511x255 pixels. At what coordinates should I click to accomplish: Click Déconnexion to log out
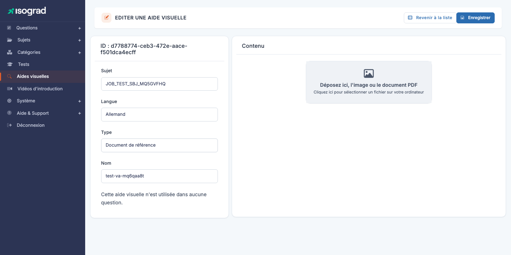(43, 125)
